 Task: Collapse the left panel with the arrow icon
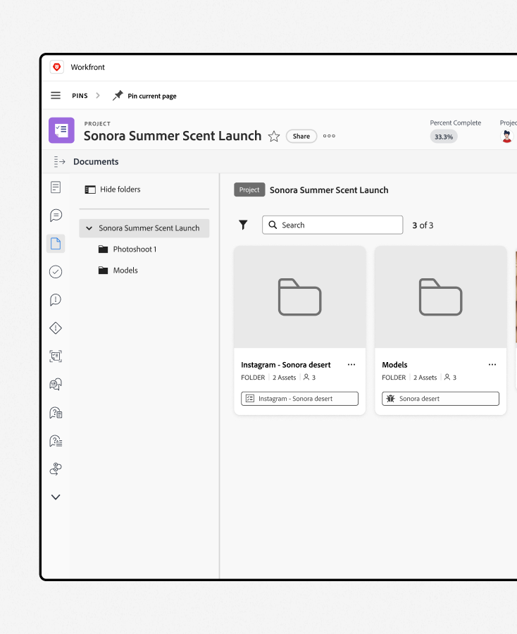[59, 162]
